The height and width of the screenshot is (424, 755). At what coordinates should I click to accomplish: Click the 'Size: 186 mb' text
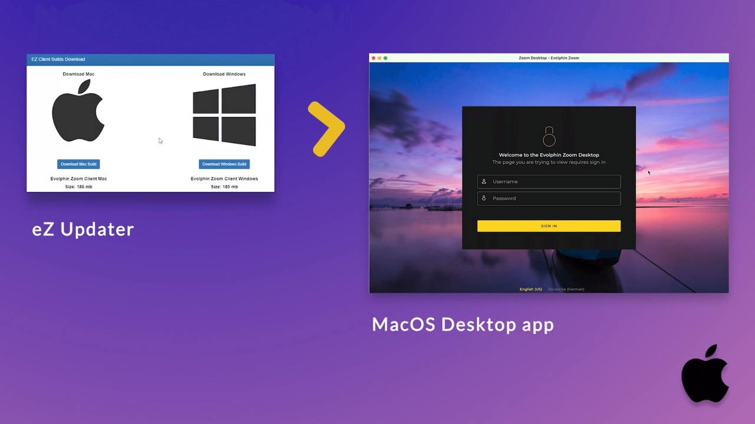pyautogui.click(x=78, y=187)
